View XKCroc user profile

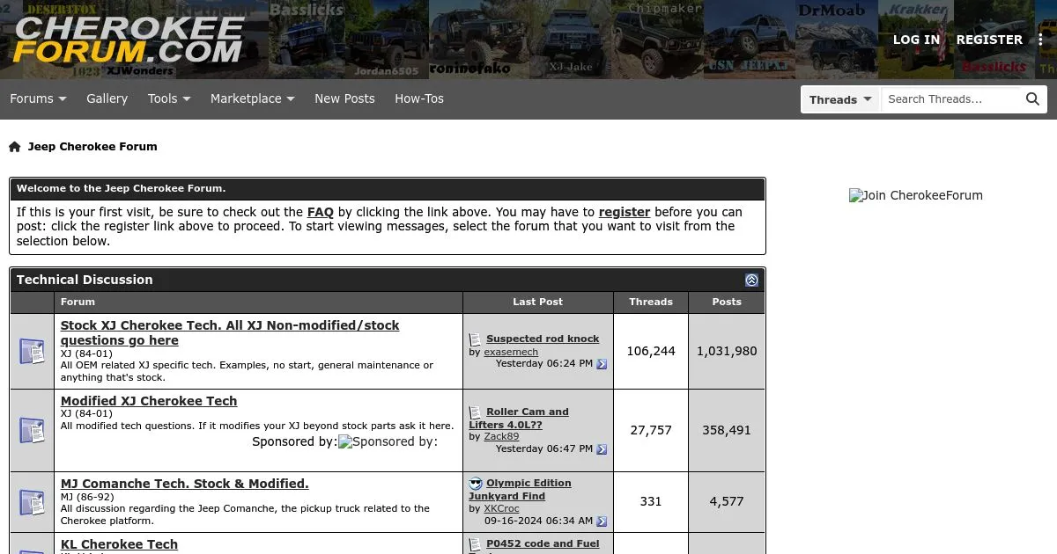coord(501,508)
